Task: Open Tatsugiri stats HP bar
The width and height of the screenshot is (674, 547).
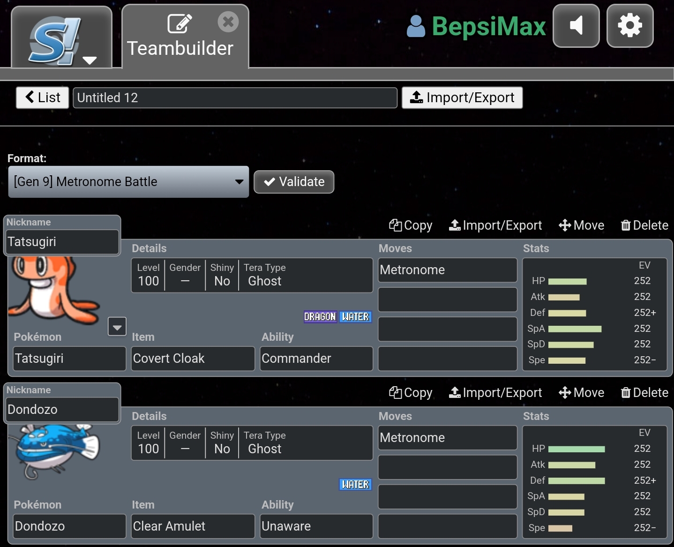Action: (567, 281)
